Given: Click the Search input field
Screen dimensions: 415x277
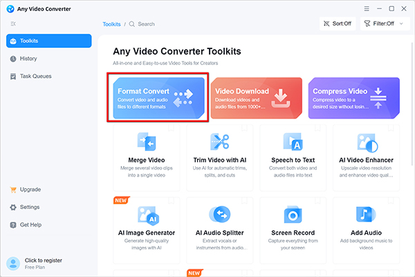Looking at the screenshot, I should coord(146,24).
